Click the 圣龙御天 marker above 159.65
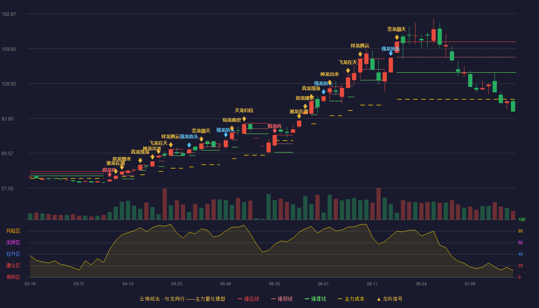The width and height of the screenshot is (539, 308). tap(397, 29)
